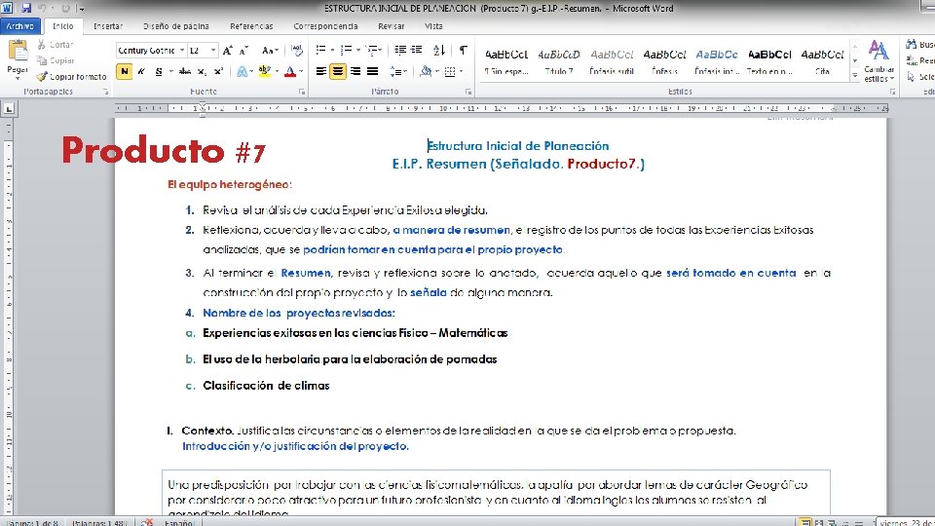Click the multilevel list icon
Image resolution: width=935 pixels, height=526 pixels.
coord(371,50)
